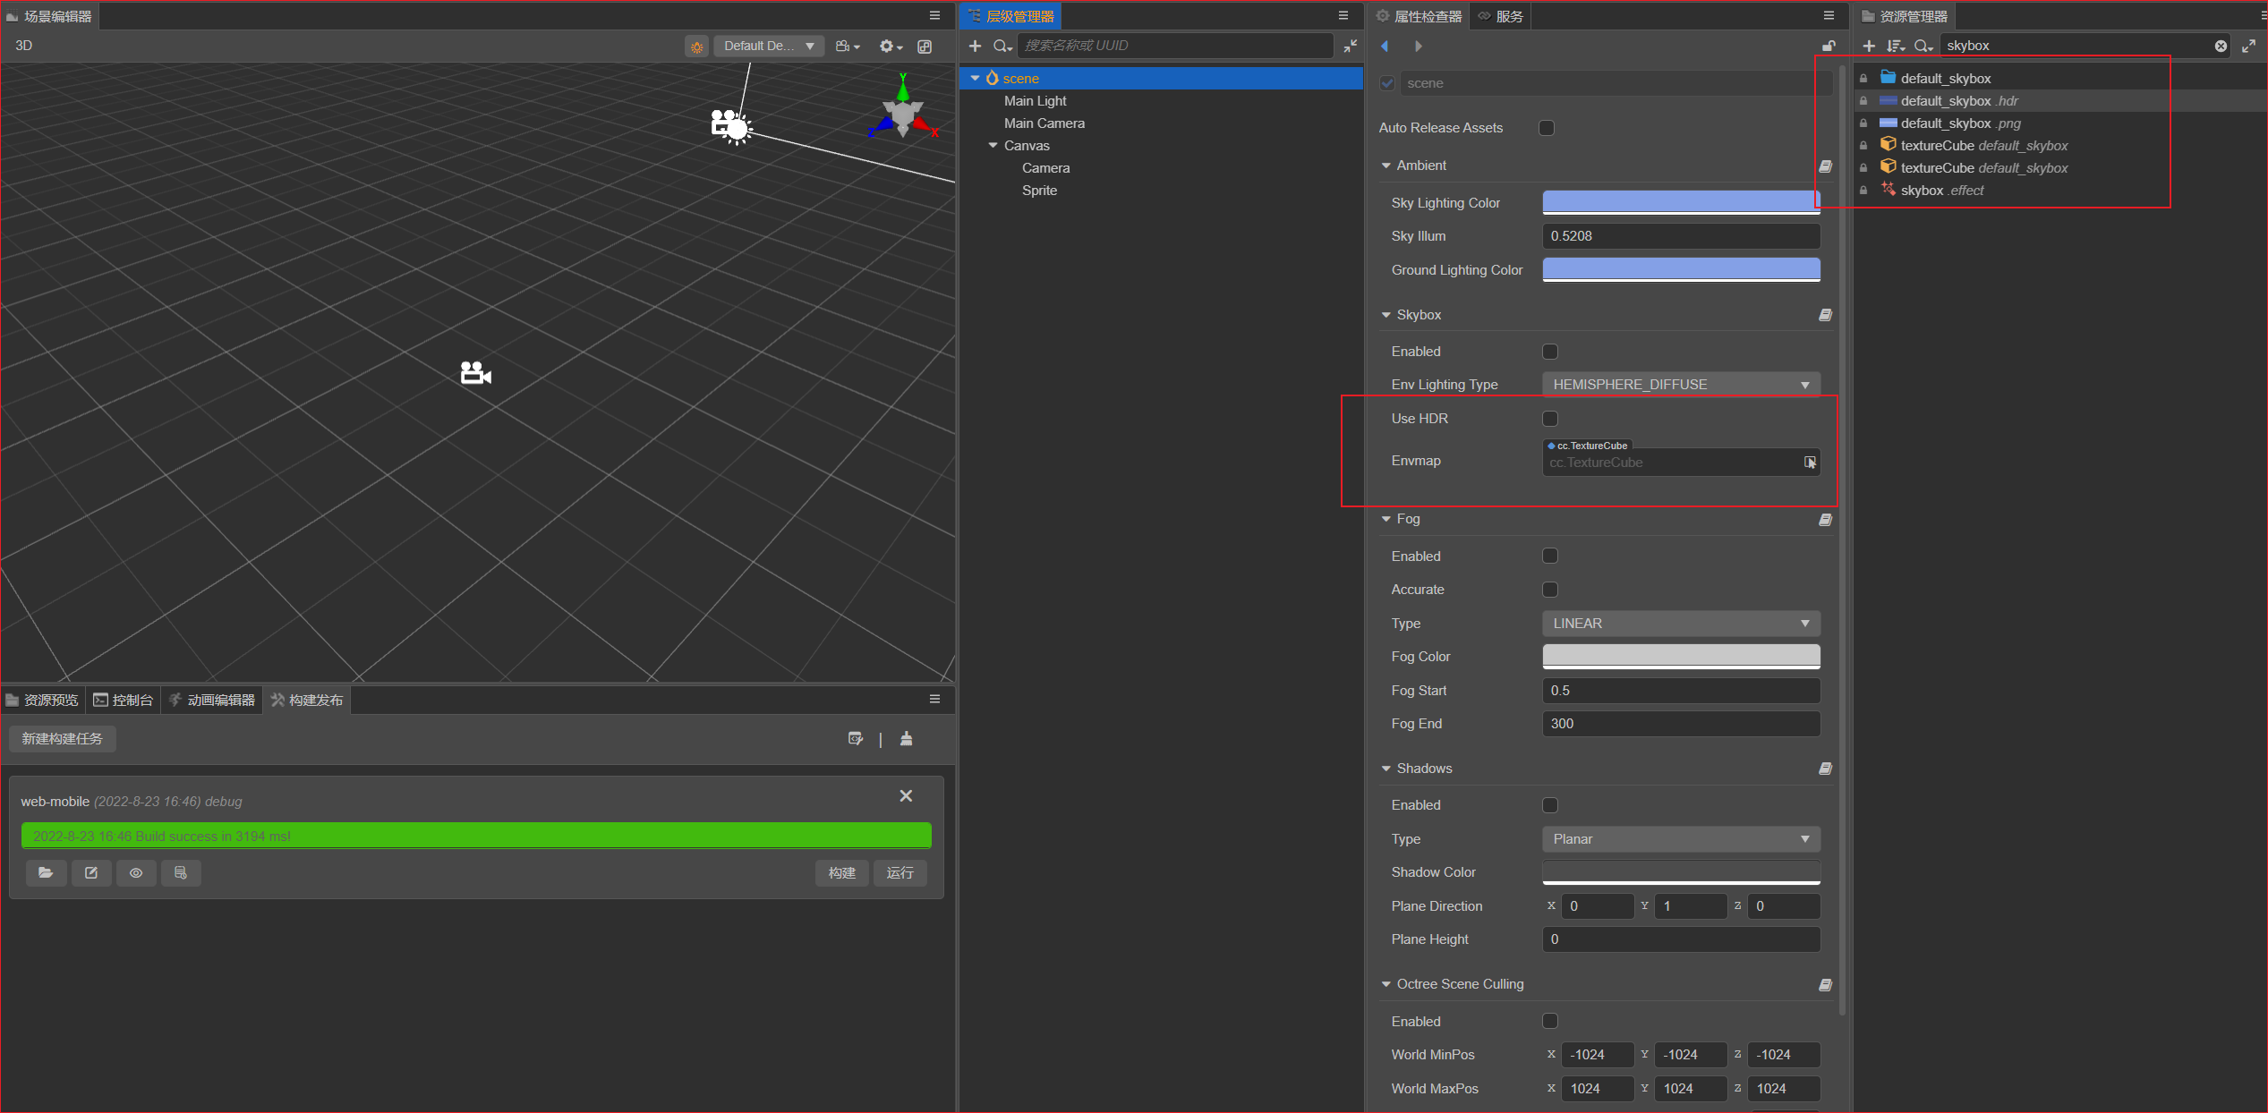Open the Env Lighting Type dropdown
Screen dimensions: 2268x1113
1680,385
